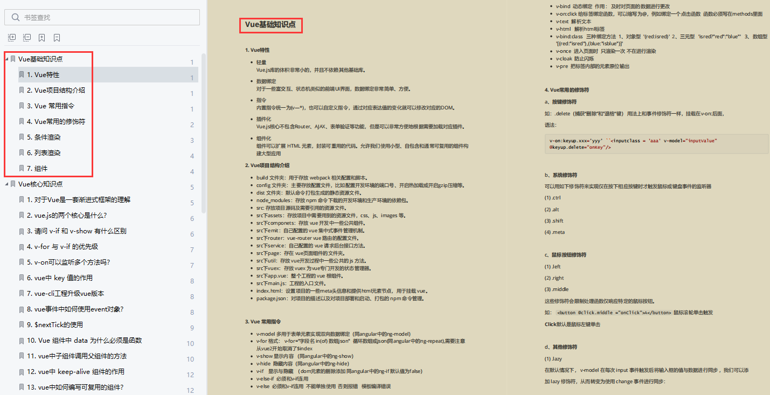Focus the 书签查找 bookmark search field
Viewport: 770px width, 395px height.
tap(102, 17)
